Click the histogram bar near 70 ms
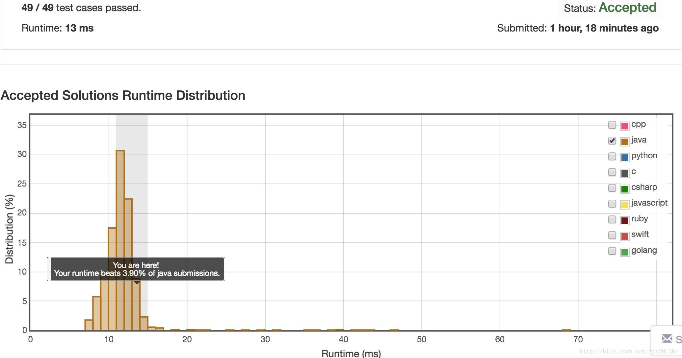Viewport: 682px width, 358px height. click(x=566, y=330)
